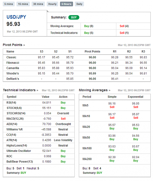This screenshot has width=153, height=181.
Task: Click the Bull/Bear Power(13) symbol
Action: tap(20, 162)
